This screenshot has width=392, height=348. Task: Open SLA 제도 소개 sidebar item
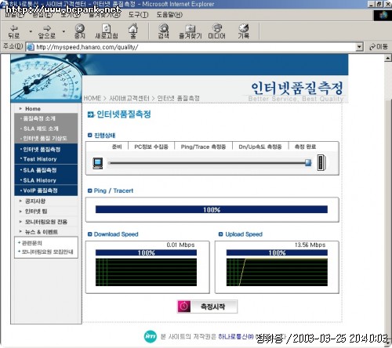pos(41,129)
